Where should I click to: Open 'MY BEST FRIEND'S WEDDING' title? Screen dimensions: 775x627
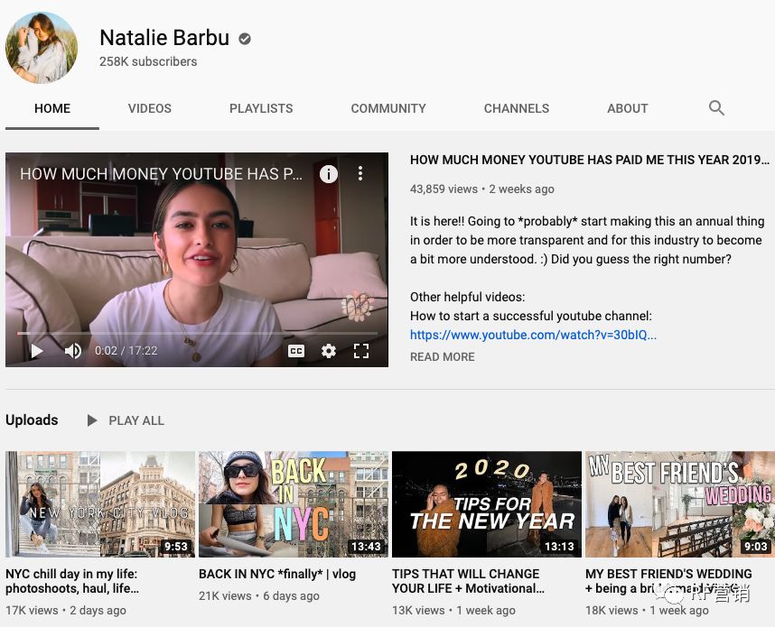point(668,581)
